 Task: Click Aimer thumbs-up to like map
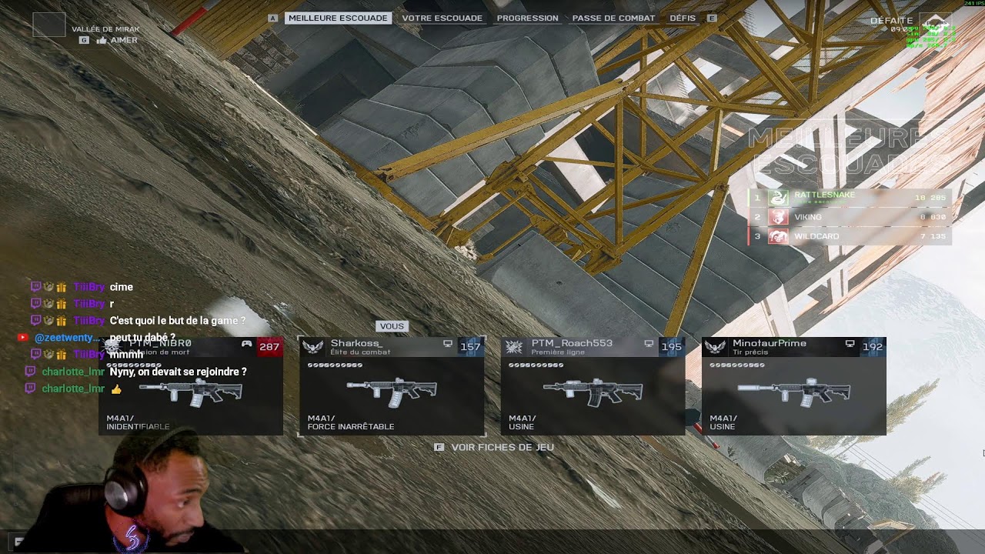pos(118,40)
